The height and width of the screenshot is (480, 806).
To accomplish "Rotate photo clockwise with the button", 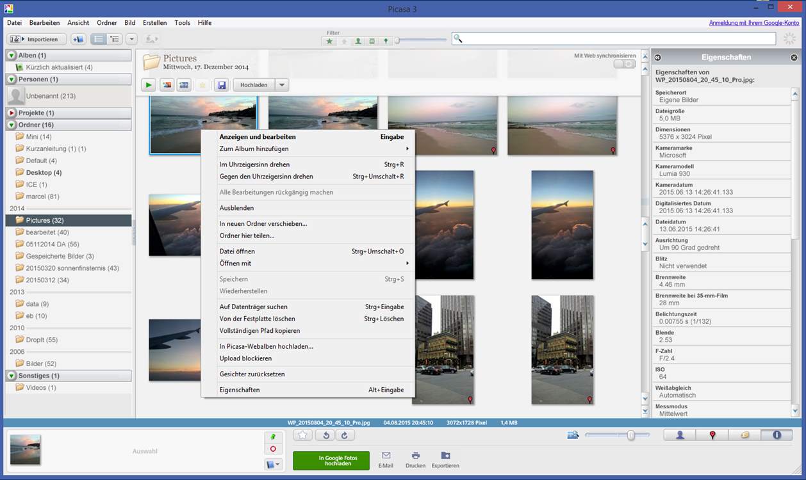I will [x=344, y=435].
